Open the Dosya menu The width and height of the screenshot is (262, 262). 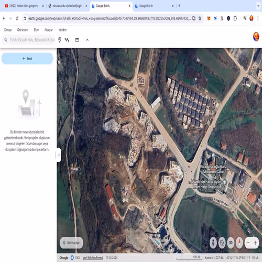tap(8, 30)
